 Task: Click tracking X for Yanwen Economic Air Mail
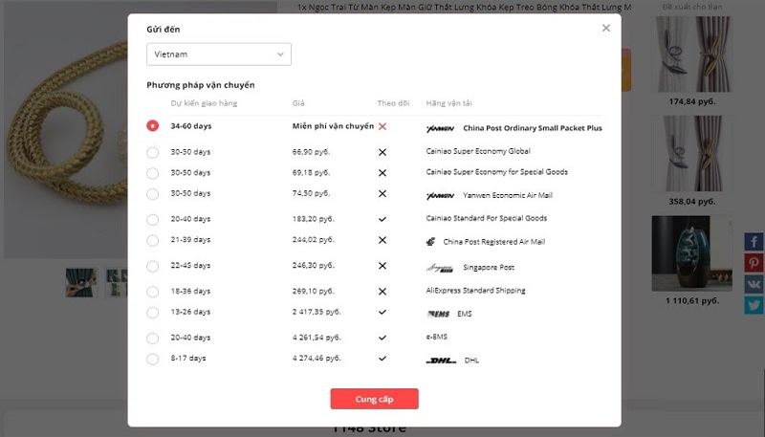[382, 193]
